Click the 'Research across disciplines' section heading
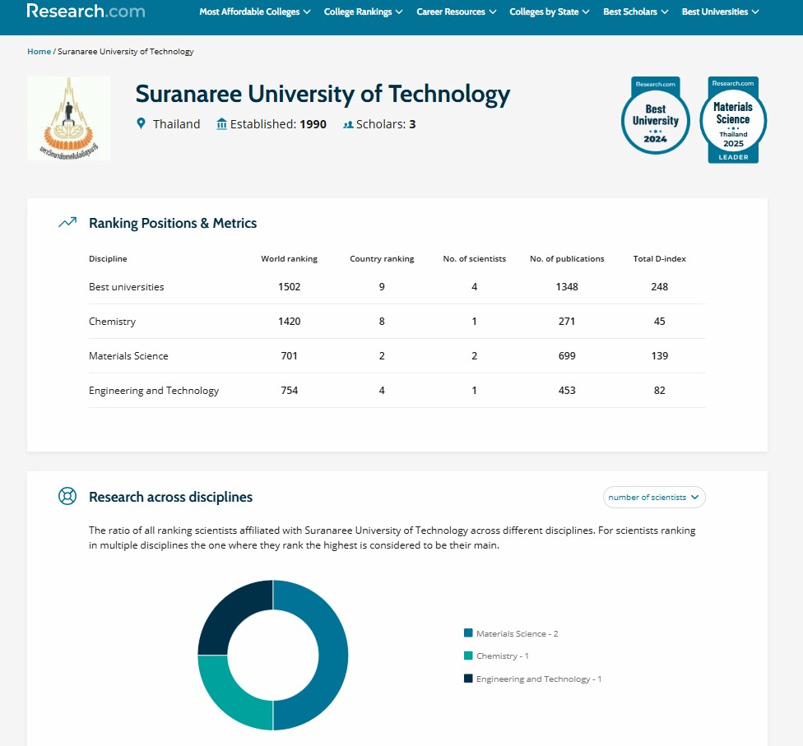803x746 pixels. 170,497
